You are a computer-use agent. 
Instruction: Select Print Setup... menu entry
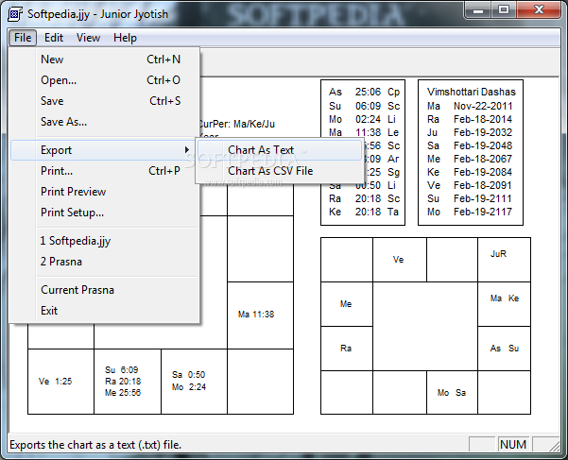[x=104, y=213]
